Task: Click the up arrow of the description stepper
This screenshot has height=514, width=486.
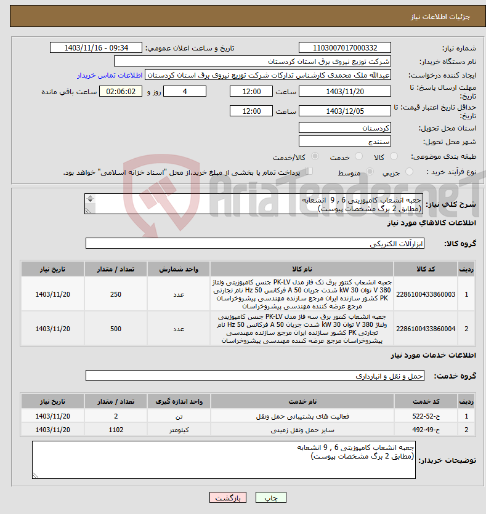Action: click(90, 197)
